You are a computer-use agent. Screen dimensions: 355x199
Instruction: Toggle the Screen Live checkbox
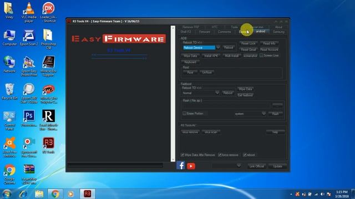(261, 55)
